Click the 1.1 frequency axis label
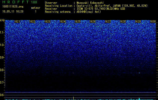Image resolution: width=158 pixels, height=100 pixels. click(2, 32)
